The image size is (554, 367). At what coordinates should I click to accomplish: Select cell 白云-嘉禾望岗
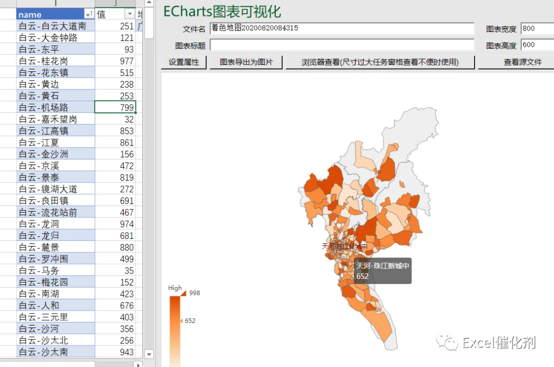coord(55,119)
